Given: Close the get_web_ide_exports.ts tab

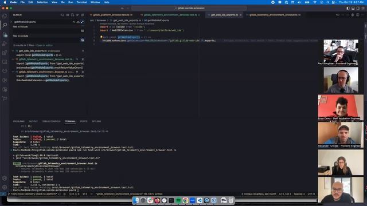Looking at the screenshot, I should (241, 15).
